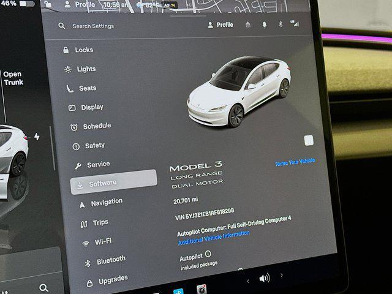Tap Autopilot Computer: Full Self-Driving Computer 4 text
This screenshot has height=294, width=392.
(x=234, y=226)
